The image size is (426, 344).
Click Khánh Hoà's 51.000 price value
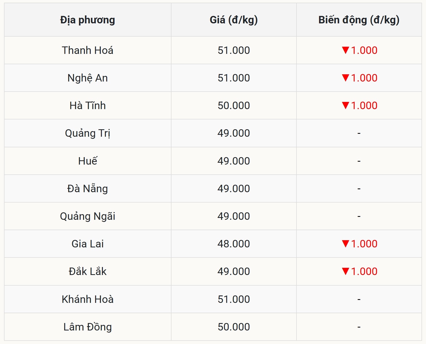tap(234, 299)
